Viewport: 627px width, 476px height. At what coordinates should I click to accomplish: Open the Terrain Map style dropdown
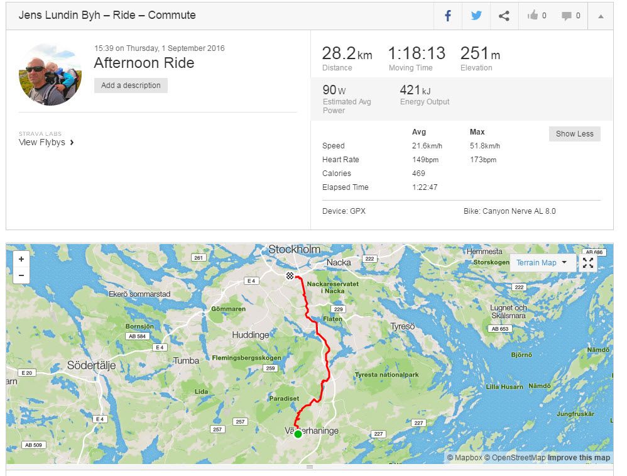[543, 263]
